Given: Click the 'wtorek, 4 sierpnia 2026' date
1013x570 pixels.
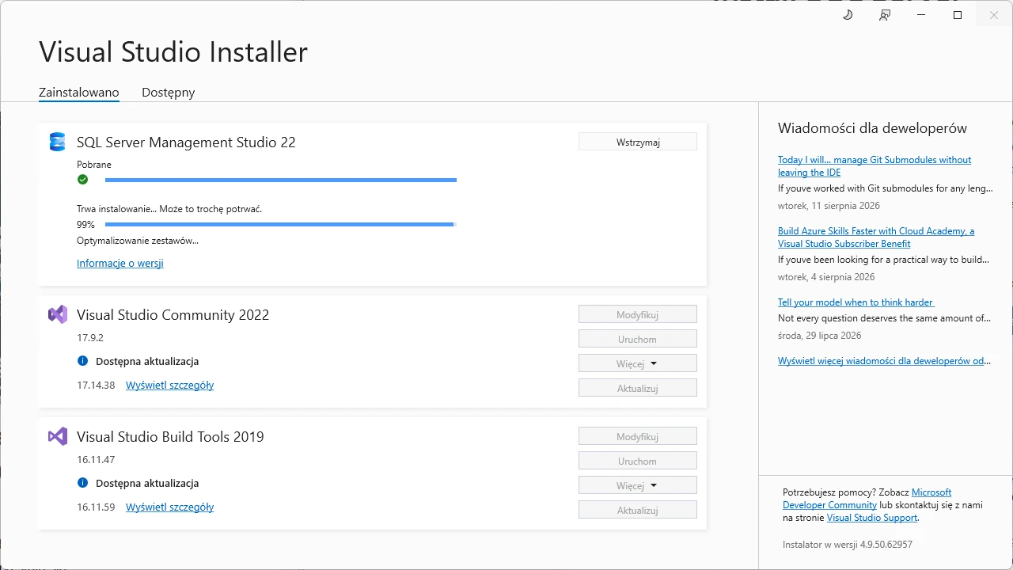Looking at the screenshot, I should click(x=826, y=276).
